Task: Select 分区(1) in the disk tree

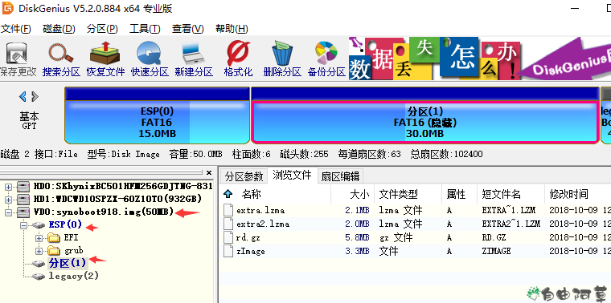Action: (67, 263)
